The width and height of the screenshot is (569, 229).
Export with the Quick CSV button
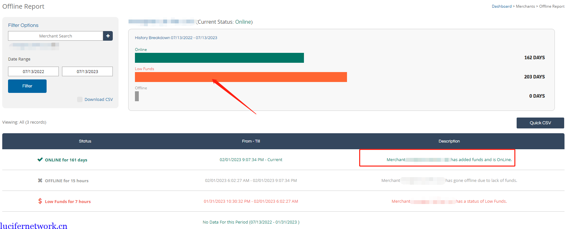540,123
